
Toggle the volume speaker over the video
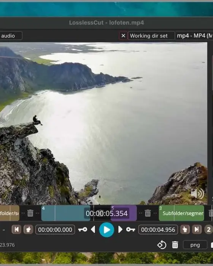click(197, 193)
